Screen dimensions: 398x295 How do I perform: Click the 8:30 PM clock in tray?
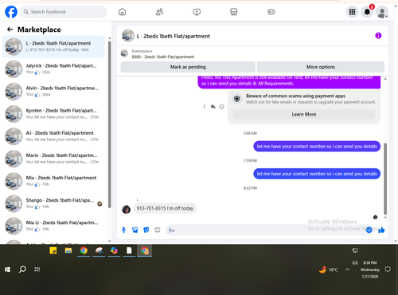[370, 262]
